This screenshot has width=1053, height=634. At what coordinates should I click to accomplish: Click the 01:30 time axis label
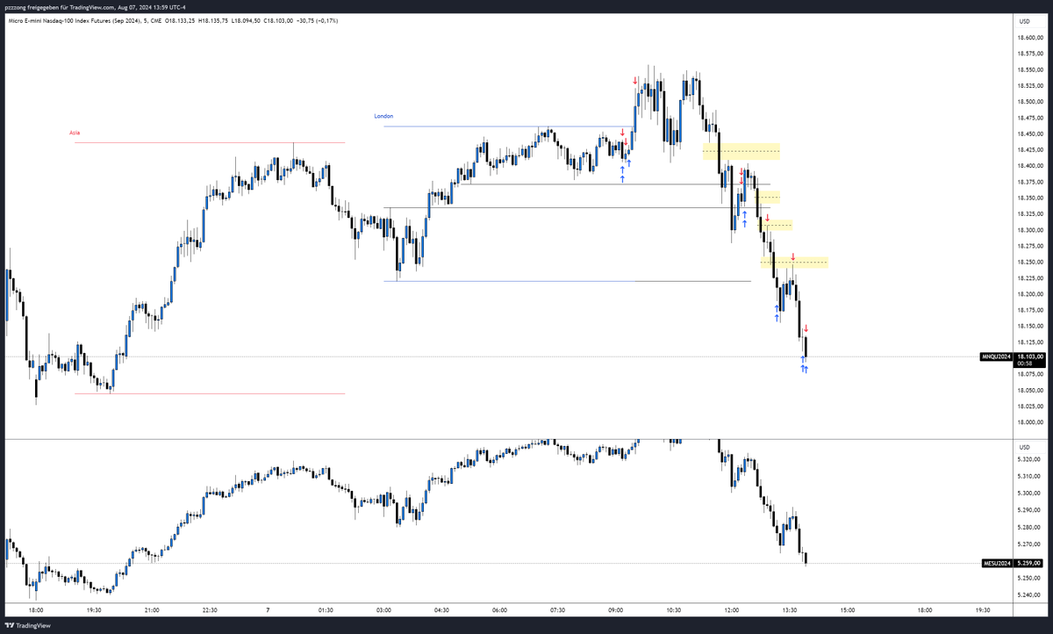click(x=326, y=609)
